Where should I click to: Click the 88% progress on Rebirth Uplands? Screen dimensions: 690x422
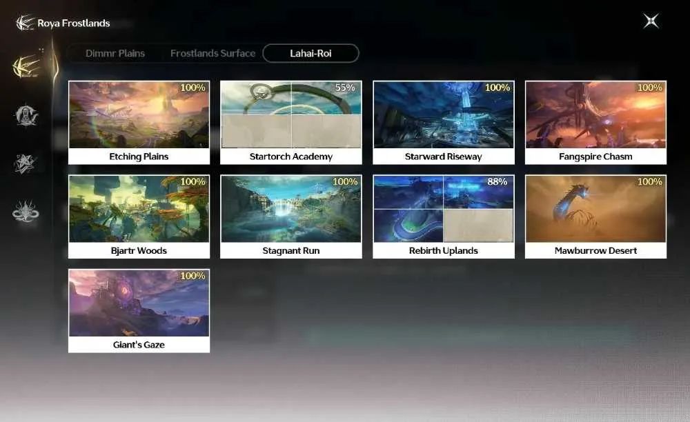pyautogui.click(x=497, y=181)
